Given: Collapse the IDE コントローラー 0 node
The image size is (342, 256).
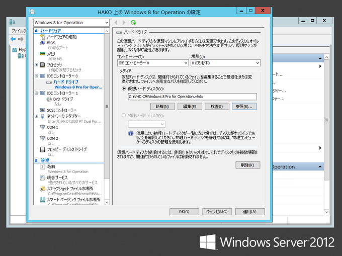Looking at the screenshot, I should [36, 76].
